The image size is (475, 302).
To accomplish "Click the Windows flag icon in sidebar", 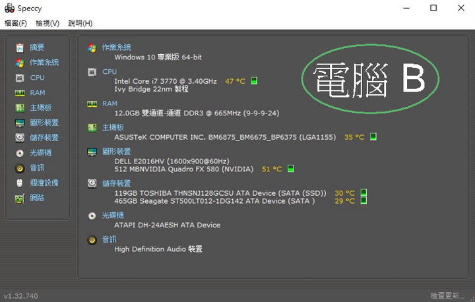I will [x=20, y=63].
